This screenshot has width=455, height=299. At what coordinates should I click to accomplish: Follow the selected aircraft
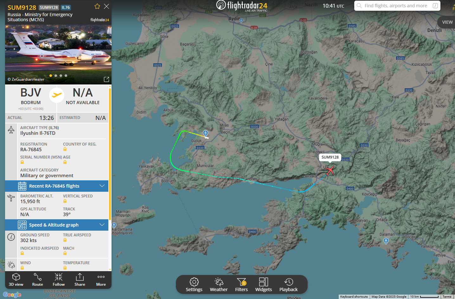[59, 280]
